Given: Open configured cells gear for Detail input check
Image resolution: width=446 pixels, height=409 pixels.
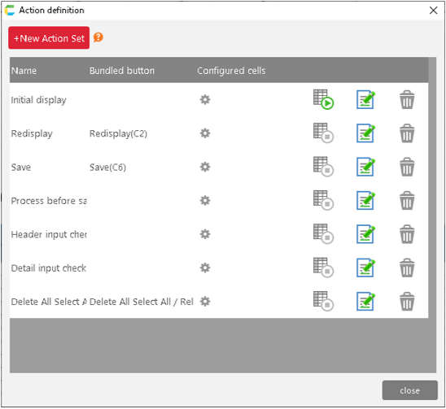Looking at the screenshot, I should 205,268.
